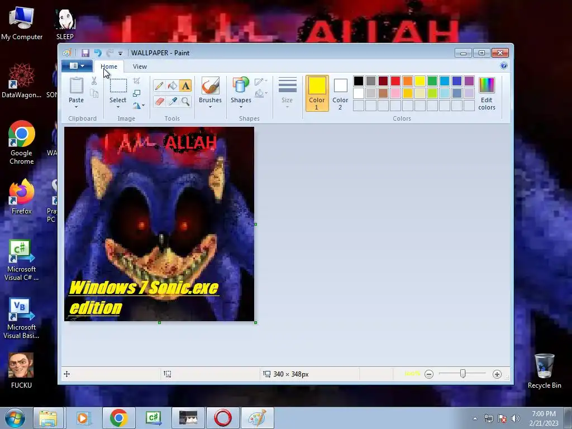Click the zoom slider handle

point(463,374)
